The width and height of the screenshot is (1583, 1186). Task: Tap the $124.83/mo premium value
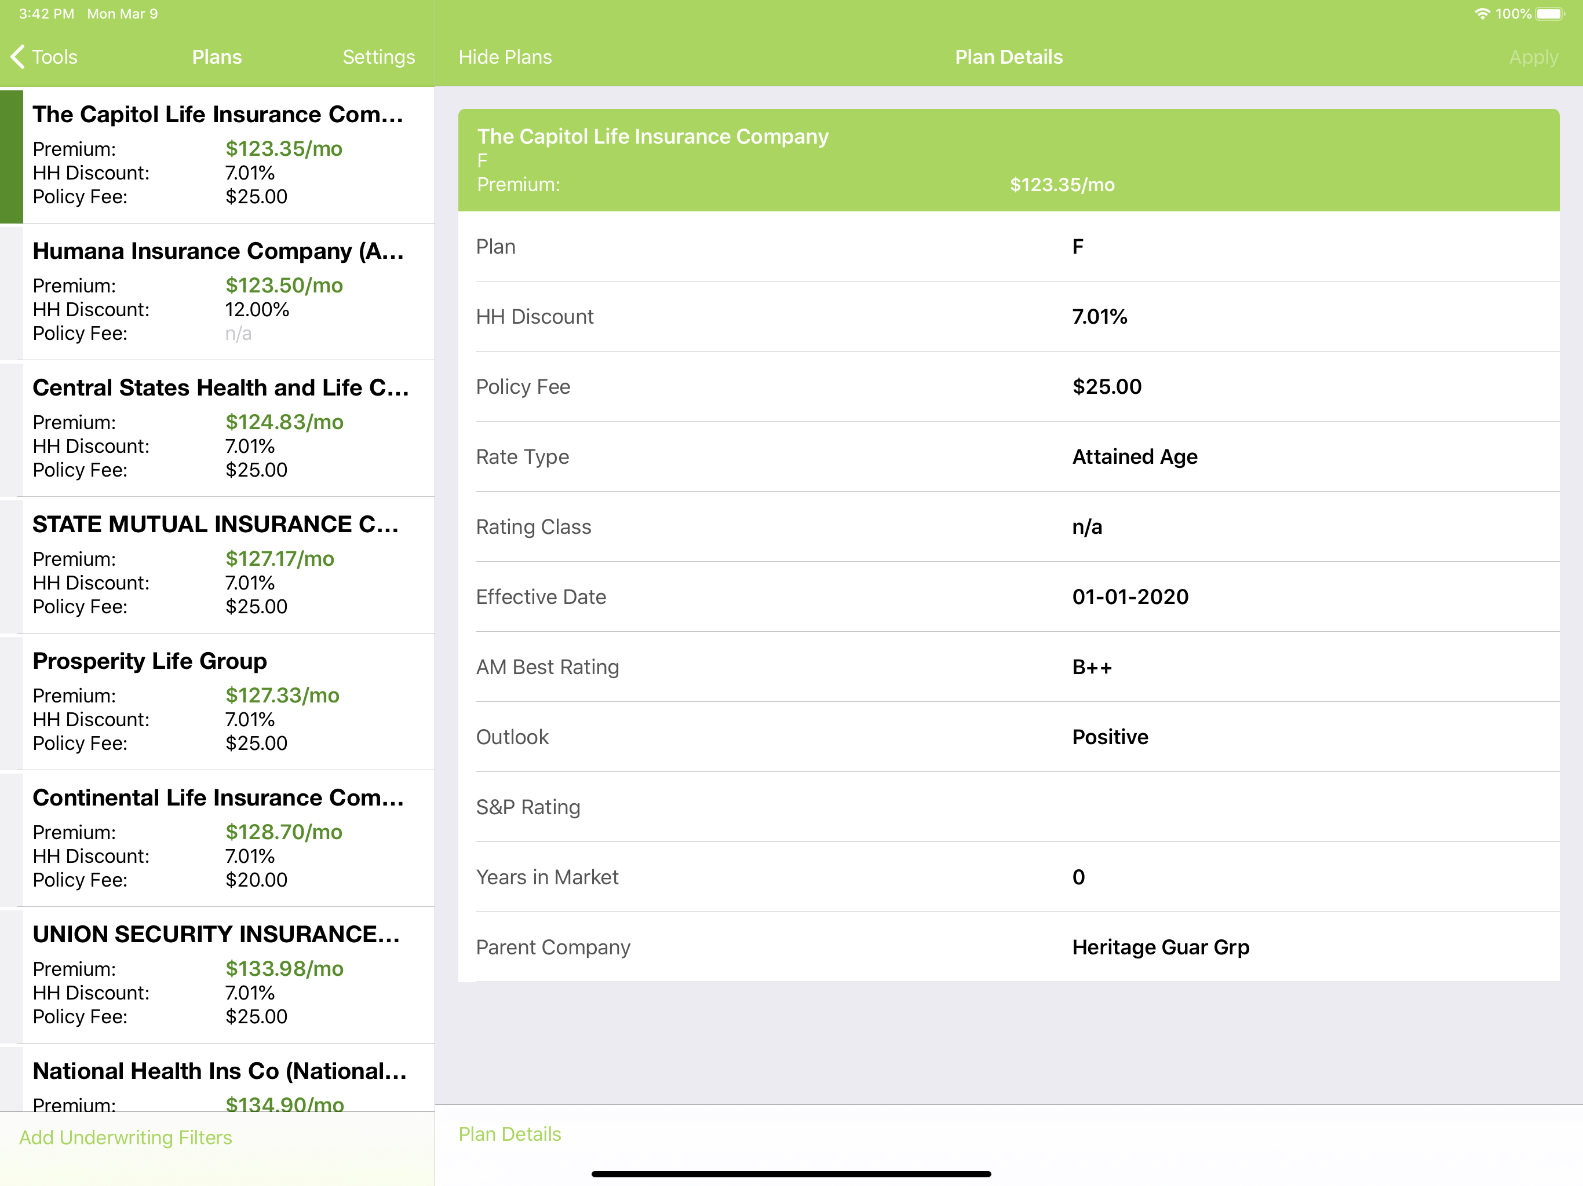pos(284,422)
